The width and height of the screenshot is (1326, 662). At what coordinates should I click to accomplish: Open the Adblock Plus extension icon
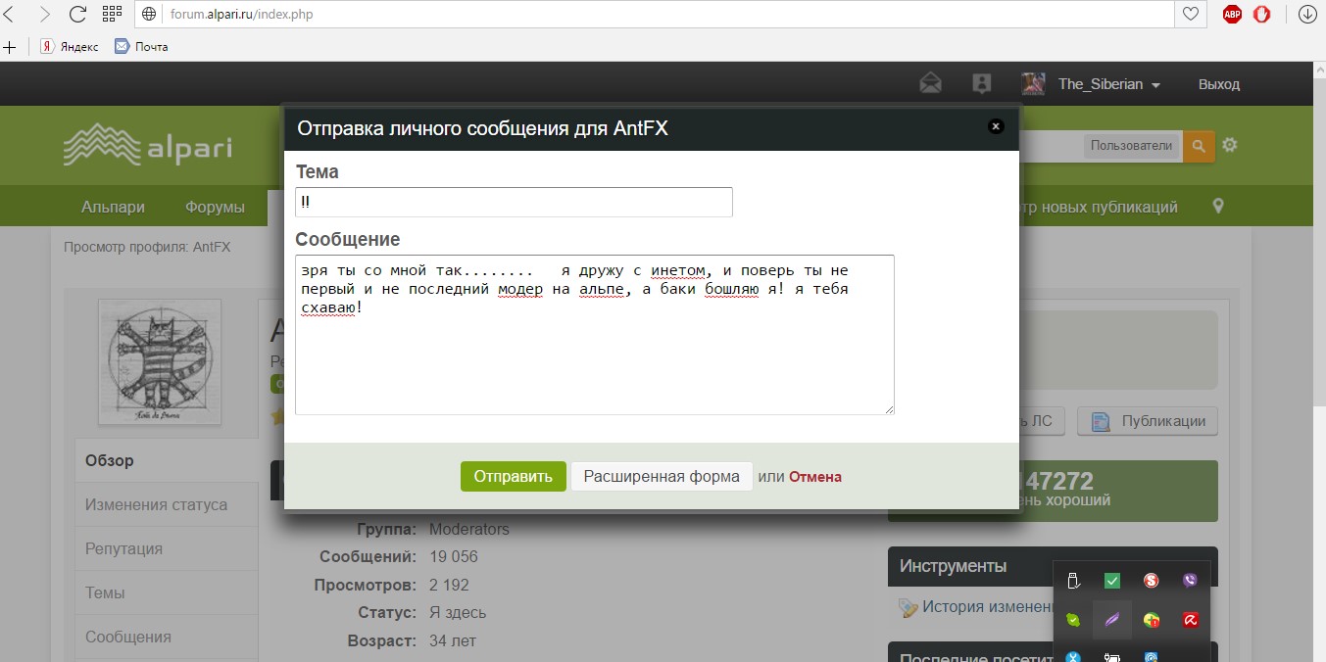click(x=1232, y=15)
